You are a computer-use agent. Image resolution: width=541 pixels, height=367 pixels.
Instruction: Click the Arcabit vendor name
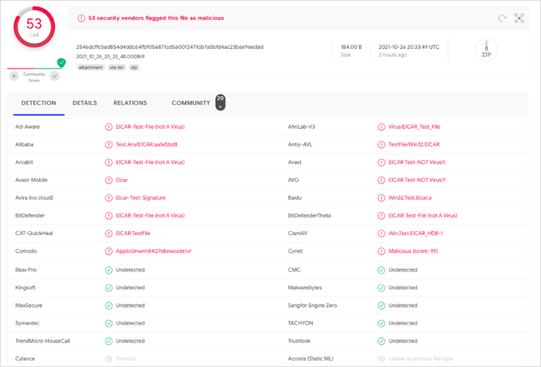click(24, 162)
